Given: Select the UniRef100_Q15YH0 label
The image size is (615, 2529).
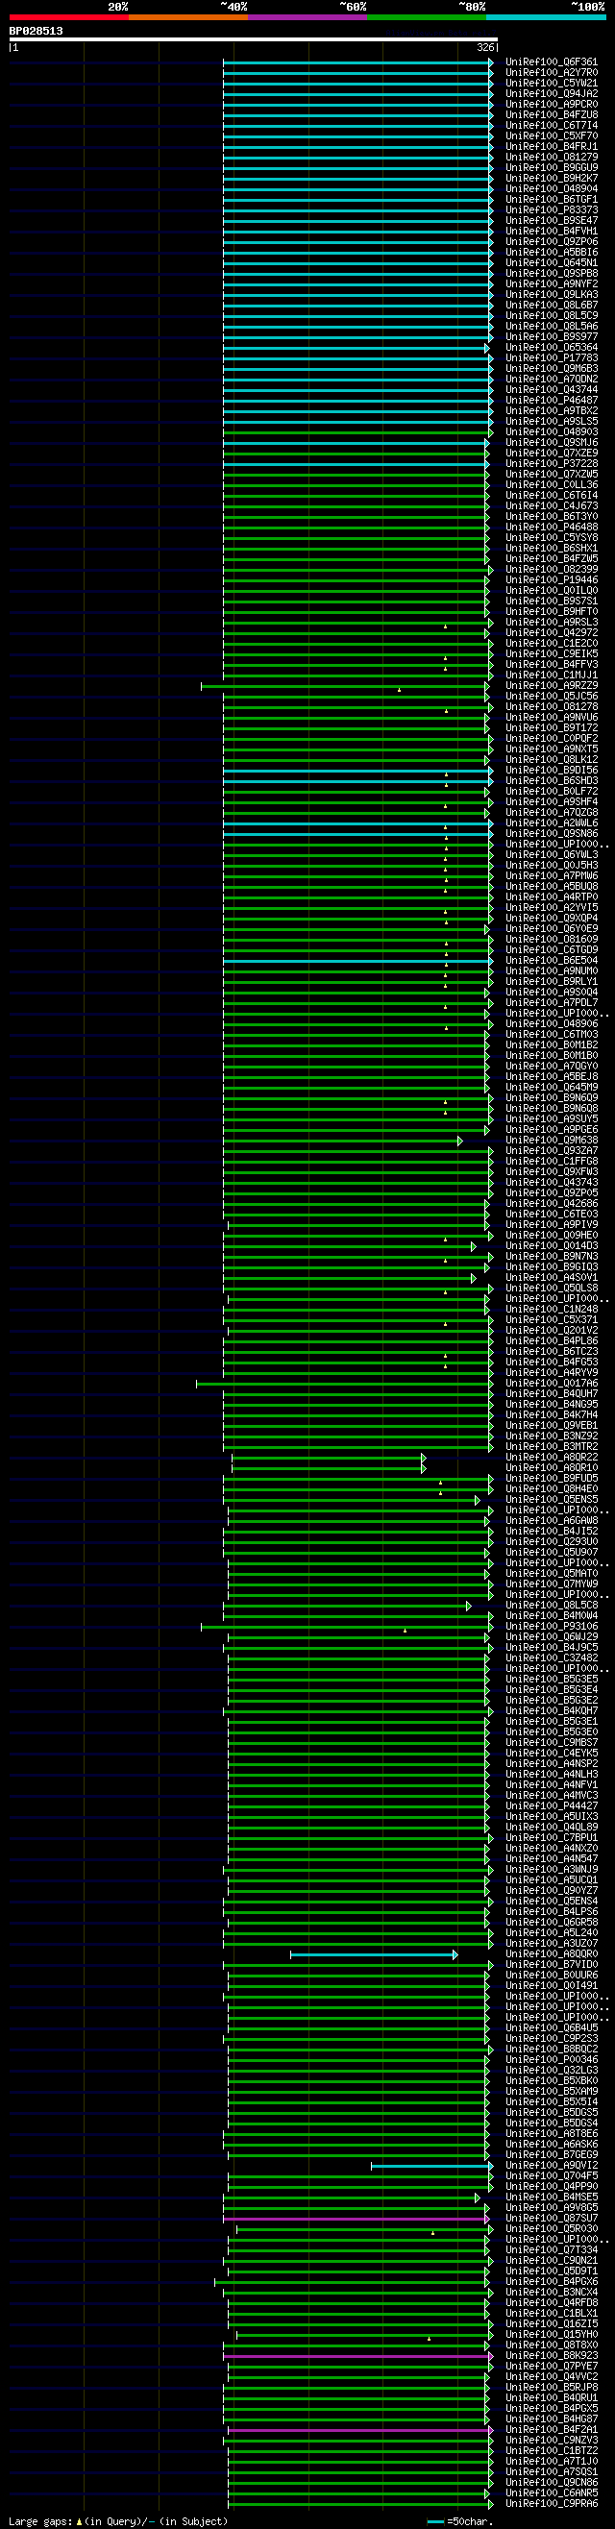Looking at the screenshot, I should coord(552,2335).
